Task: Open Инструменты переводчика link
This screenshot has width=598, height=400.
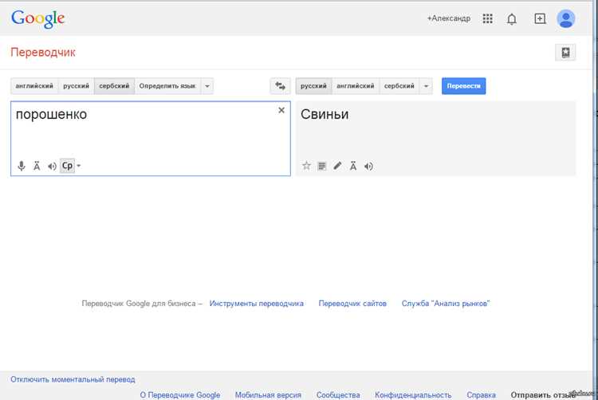Action: tap(256, 304)
